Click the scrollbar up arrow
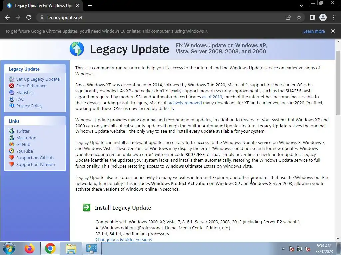The image size is (341, 255). [x=338, y=41]
